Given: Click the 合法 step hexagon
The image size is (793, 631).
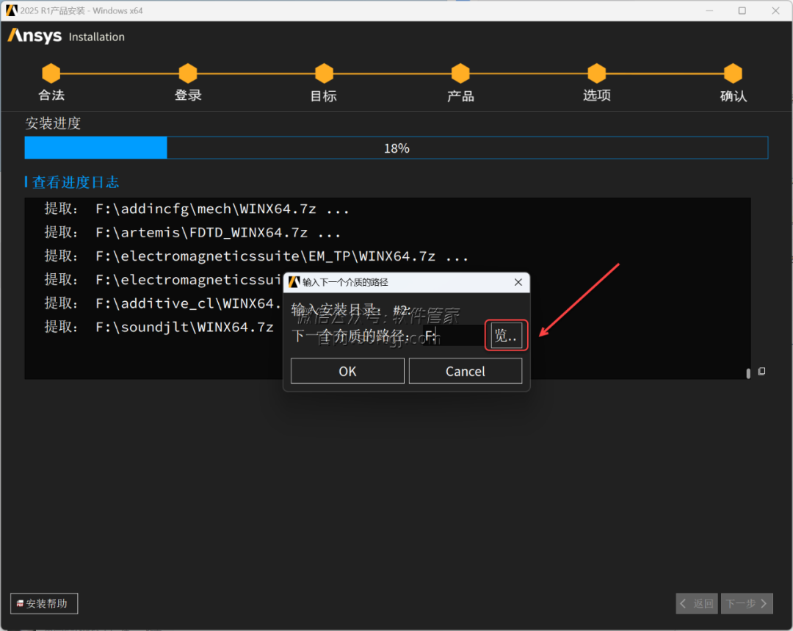Looking at the screenshot, I should pyautogui.click(x=51, y=73).
